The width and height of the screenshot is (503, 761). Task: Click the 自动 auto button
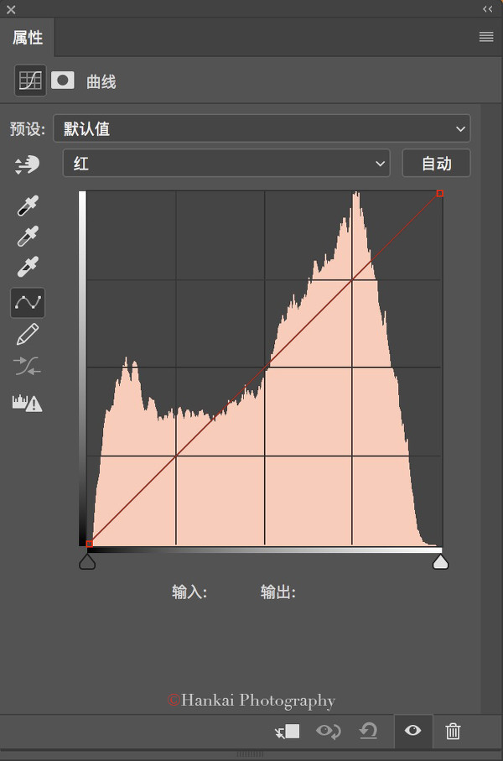[x=436, y=163]
